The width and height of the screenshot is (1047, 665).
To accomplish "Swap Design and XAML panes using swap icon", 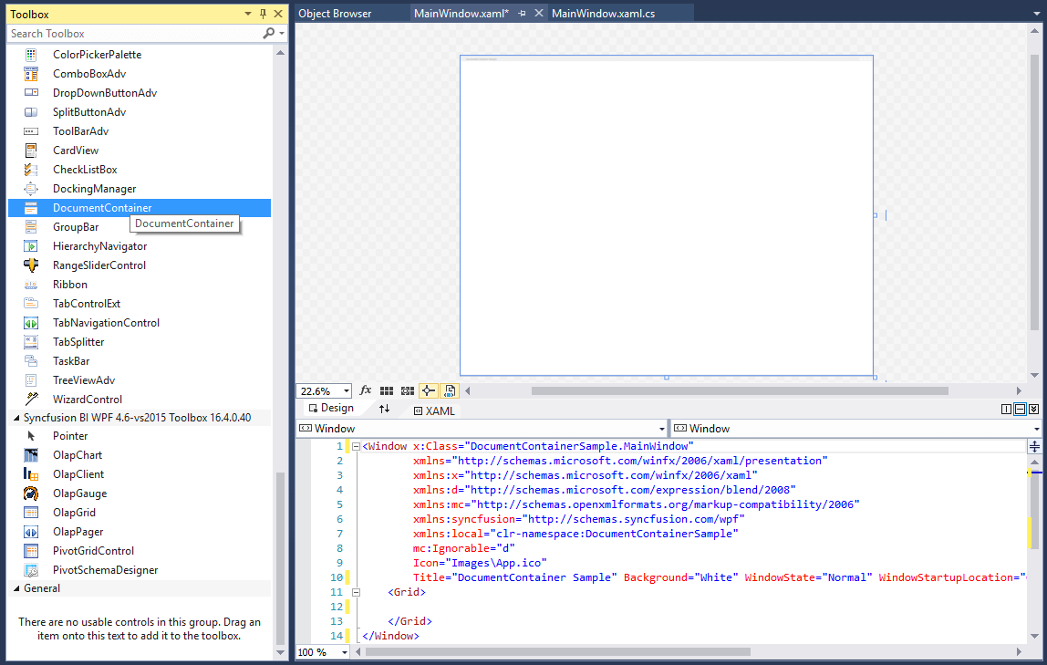I will click(384, 409).
